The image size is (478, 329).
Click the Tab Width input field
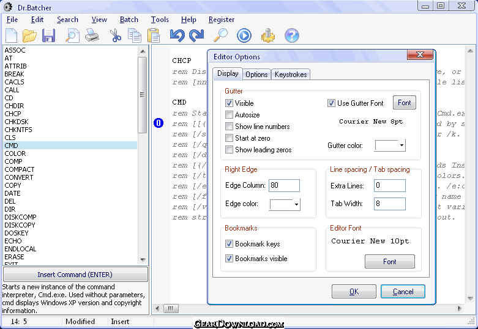click(x=390, y=204)
